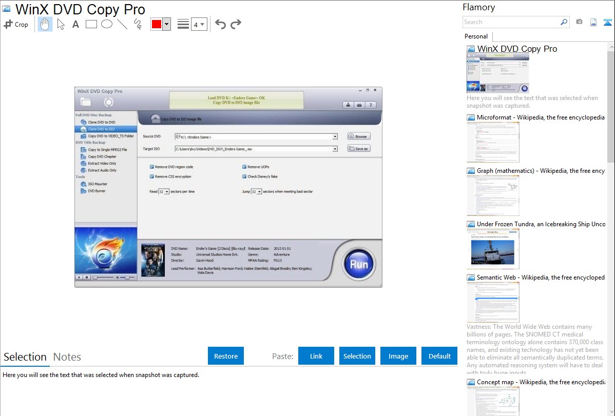
Task: Expand the Source DVD dropdown
Action: [x=335, y=137]
